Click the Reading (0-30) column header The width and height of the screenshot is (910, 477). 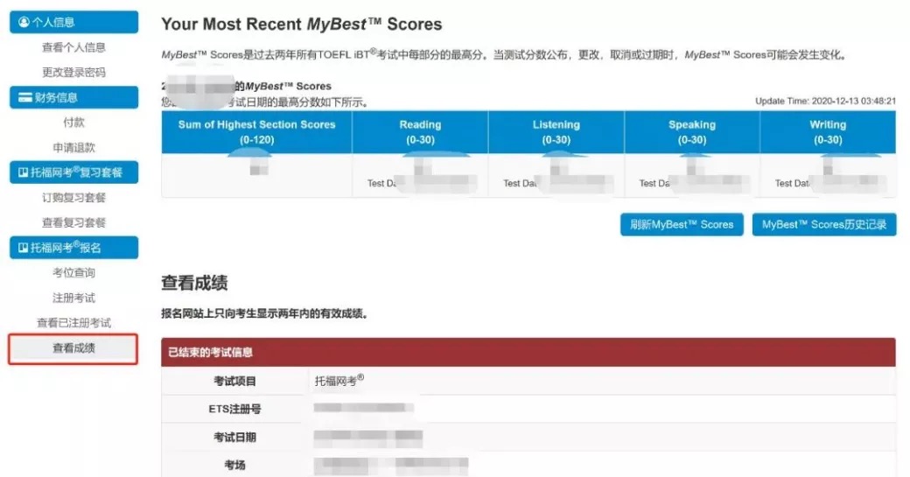pos(420,132)
